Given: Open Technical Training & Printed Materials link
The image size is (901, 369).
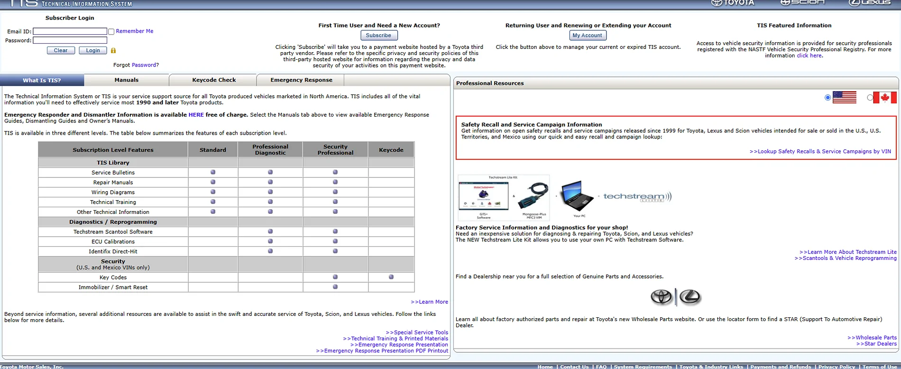Looking at the screenshot, I should point(395,339).
